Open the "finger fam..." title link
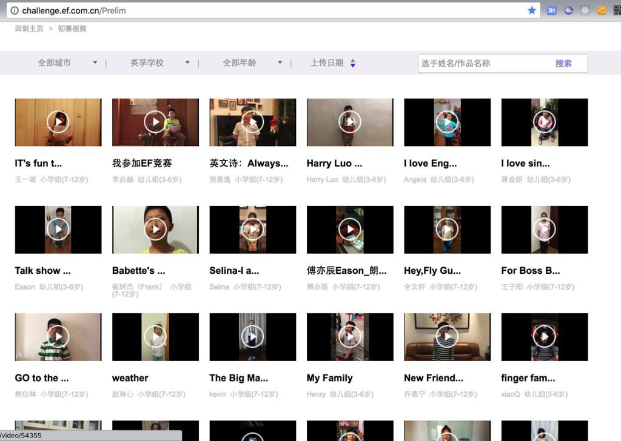 tap(528, 378)
